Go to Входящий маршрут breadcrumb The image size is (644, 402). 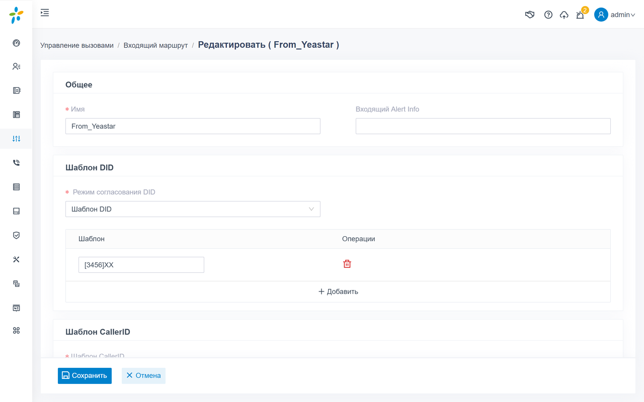(155, 45)
